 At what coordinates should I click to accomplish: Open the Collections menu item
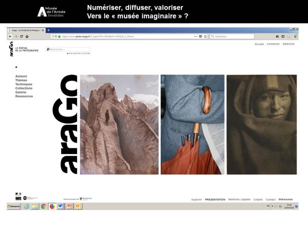click(x=24, y=88)
